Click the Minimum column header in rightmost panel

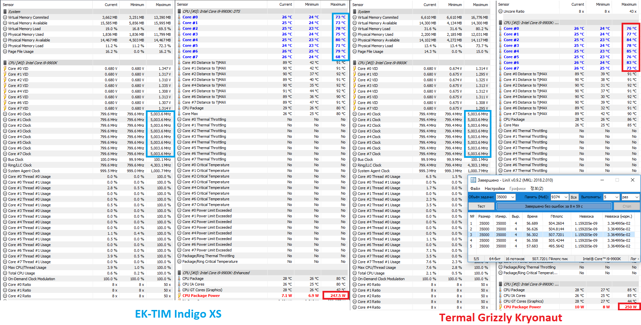603,4
